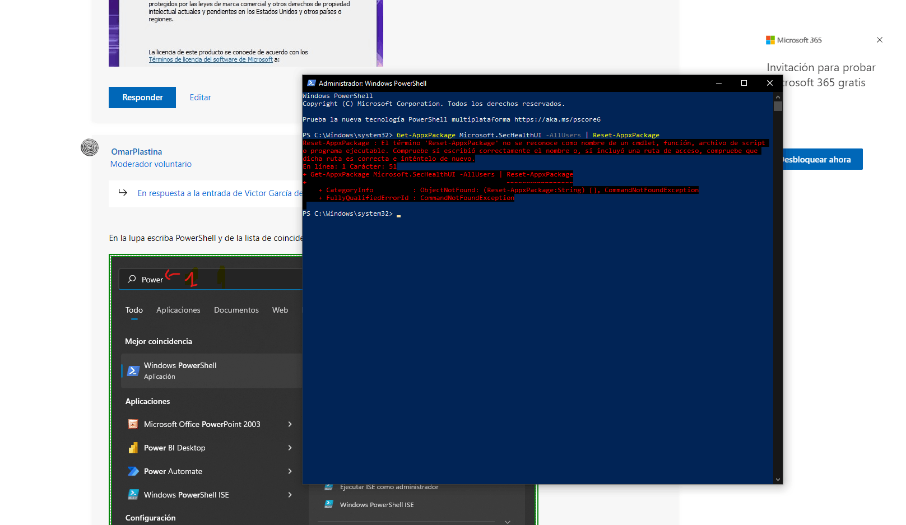Open the Términos de licencia del software link

[211, 59]
